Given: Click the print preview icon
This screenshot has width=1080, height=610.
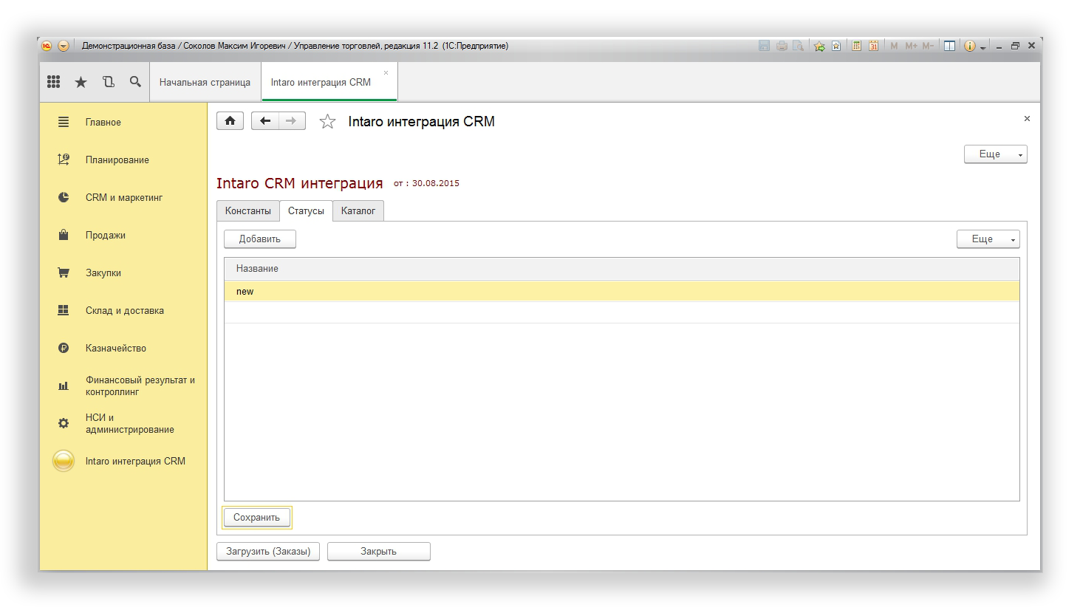Looking at the screenshot, I should click(x=799, y=46).
